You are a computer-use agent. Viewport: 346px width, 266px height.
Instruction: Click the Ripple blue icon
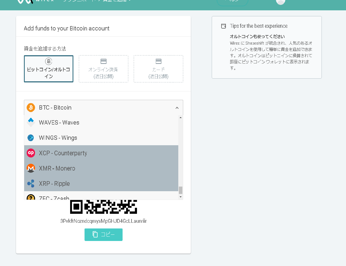click(x=31, y=184)
